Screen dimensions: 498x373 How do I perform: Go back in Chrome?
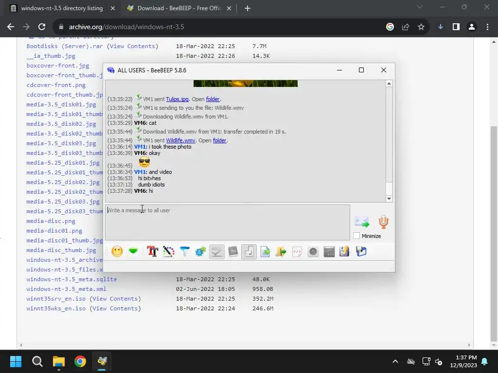point(11,27)
